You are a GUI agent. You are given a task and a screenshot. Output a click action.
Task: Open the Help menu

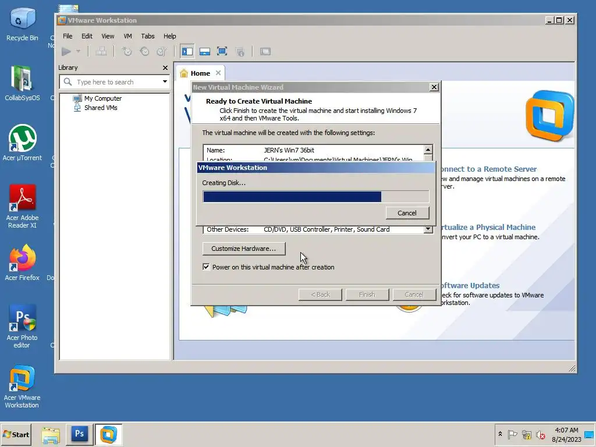click(x=169, y=36)
